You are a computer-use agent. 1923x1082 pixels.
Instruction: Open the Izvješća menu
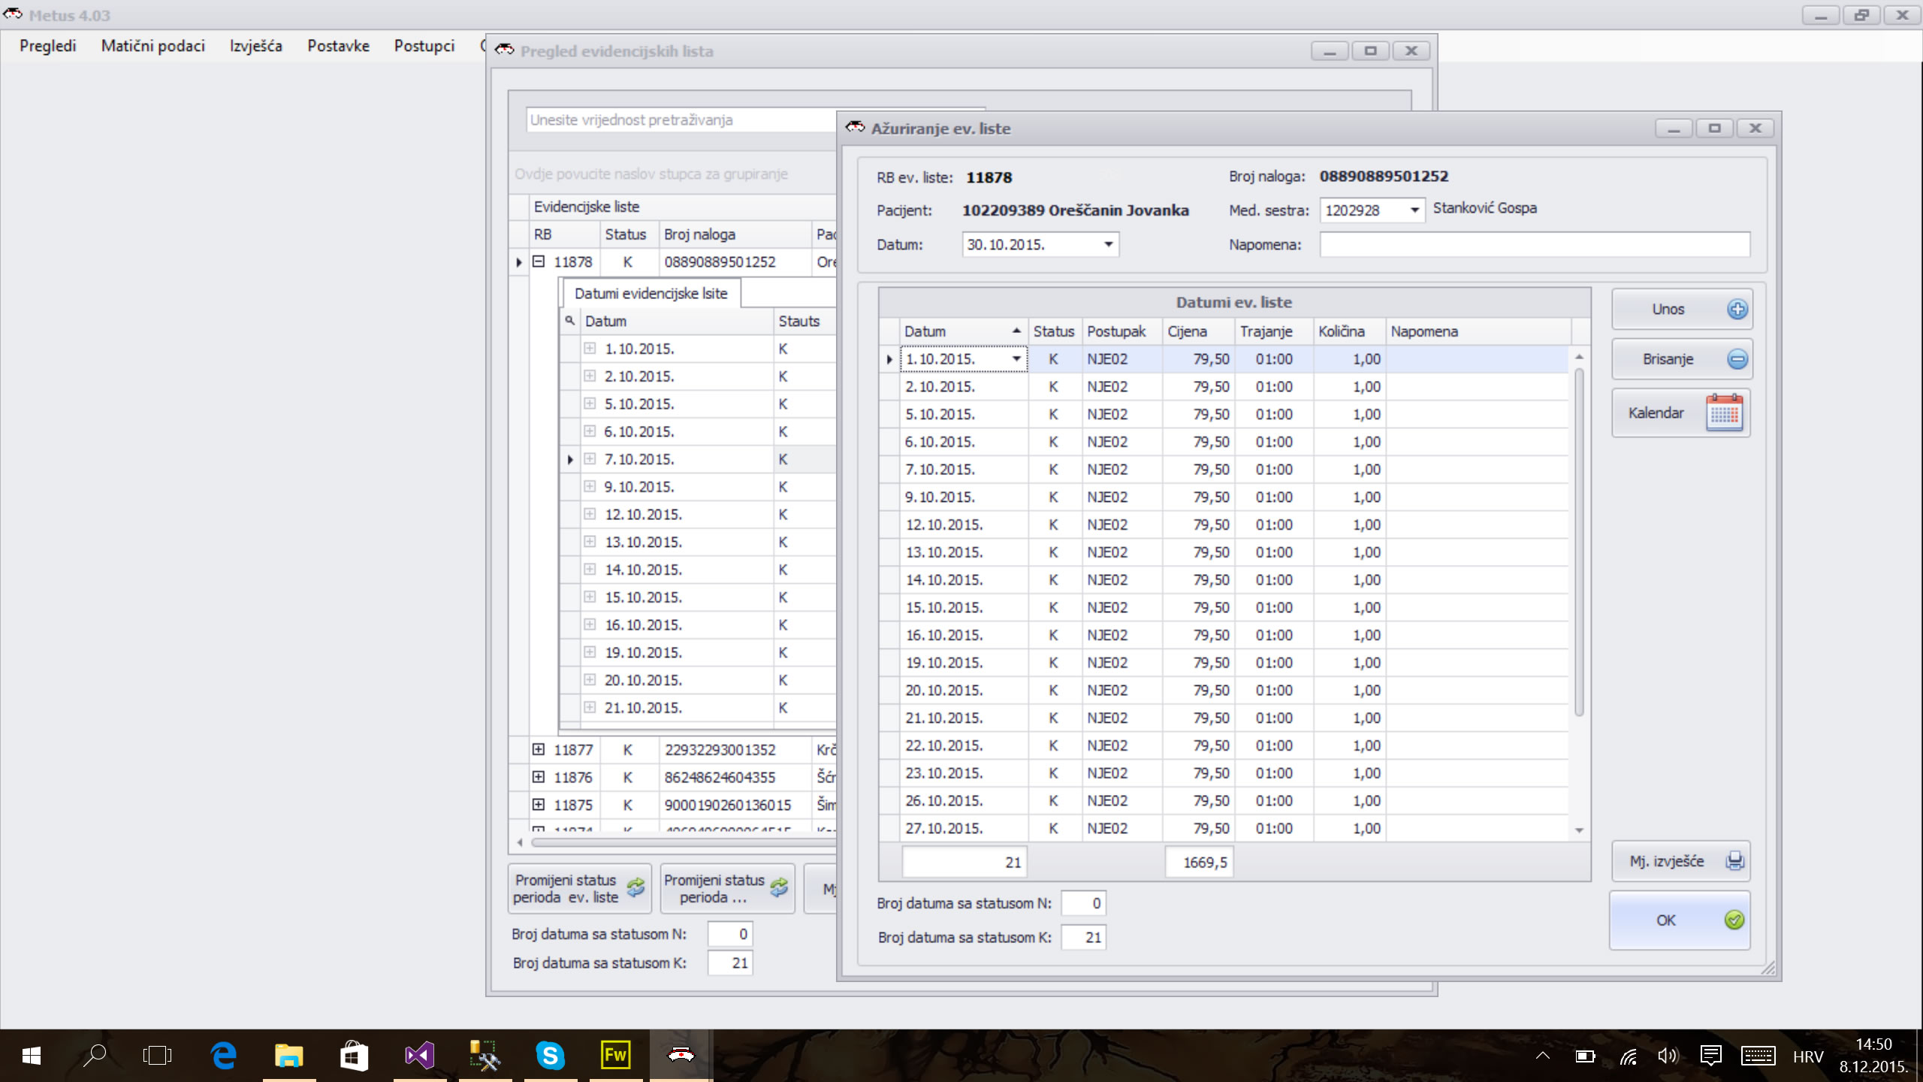click(256, 46)
